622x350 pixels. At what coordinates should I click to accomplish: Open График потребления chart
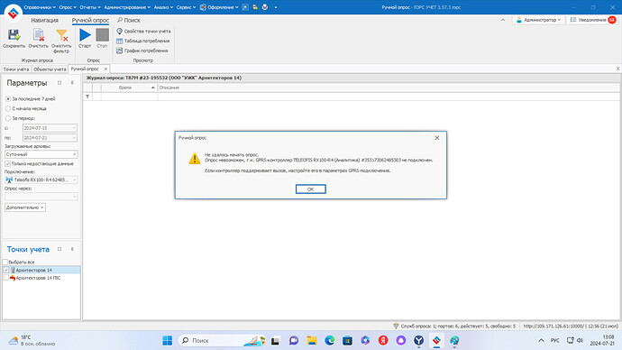(142, 51)
